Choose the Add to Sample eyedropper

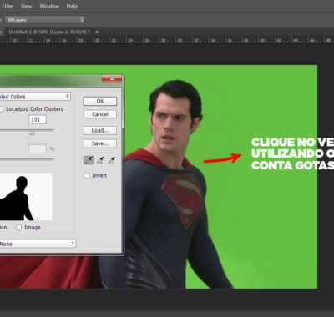(100, 160)
